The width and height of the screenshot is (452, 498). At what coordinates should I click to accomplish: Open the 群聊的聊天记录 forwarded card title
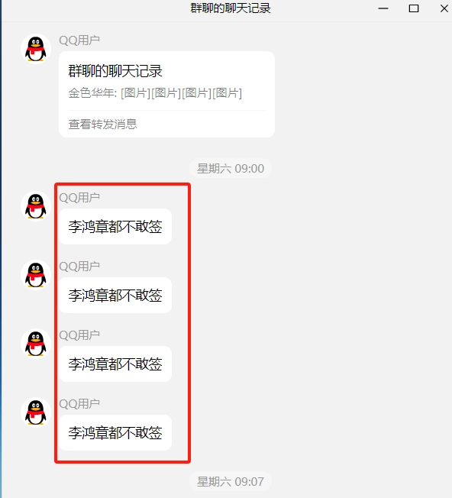115,71
